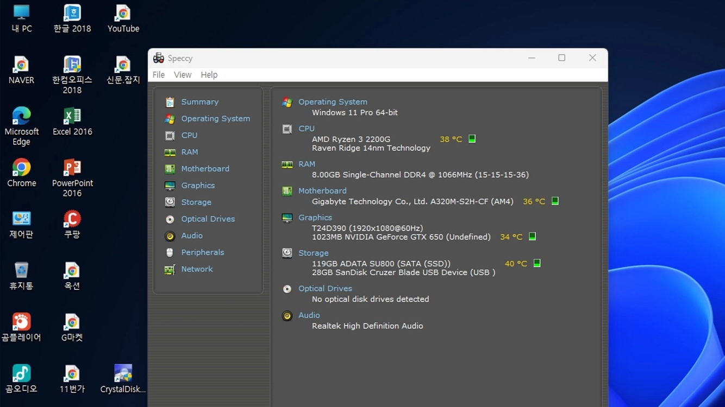Open the CPU heading link in summary
The height and width of the screenshot is (407, 725).
tap(307, 129)
